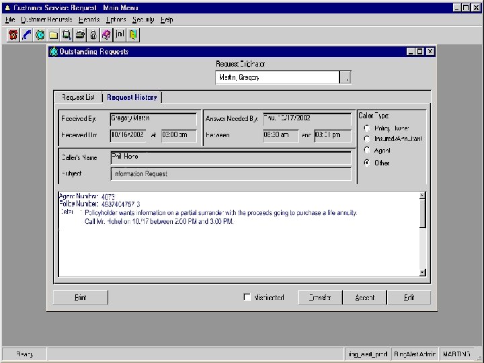Open the Help menu
The image size is (484, 363).
[167, 19]
